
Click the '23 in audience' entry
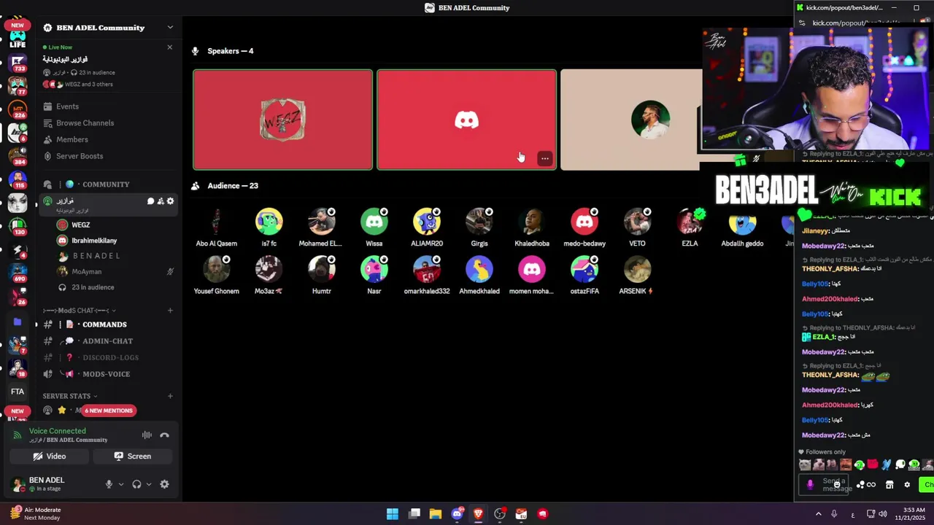tap(92, 287)
